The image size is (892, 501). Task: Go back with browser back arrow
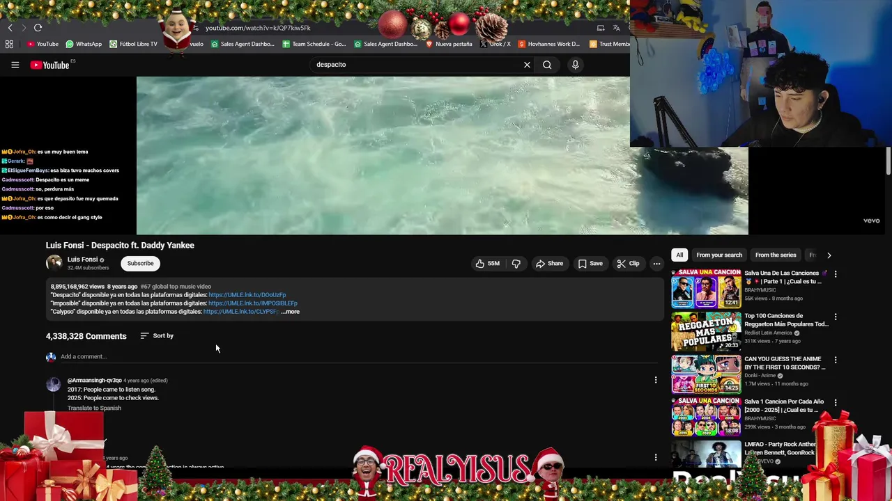point(10,28)
